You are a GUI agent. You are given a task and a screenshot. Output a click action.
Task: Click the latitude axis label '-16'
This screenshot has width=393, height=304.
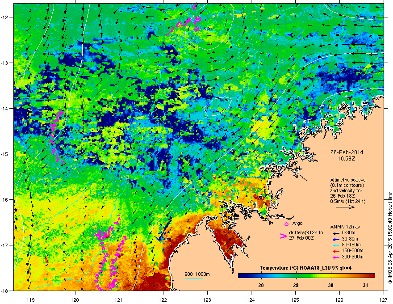coord(5,200)
